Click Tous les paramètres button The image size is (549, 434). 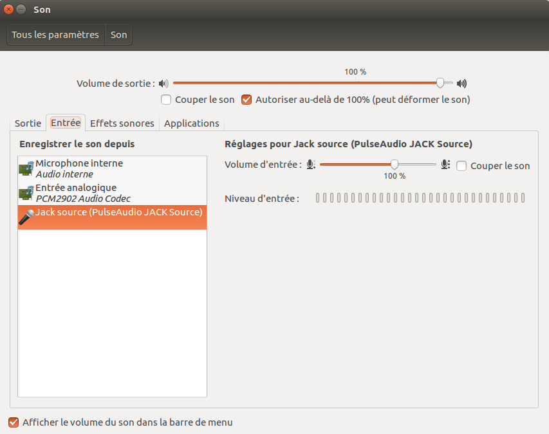click(x=55, y=35)
